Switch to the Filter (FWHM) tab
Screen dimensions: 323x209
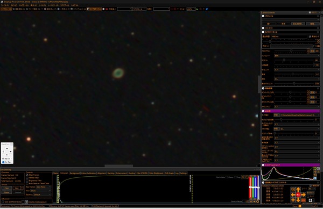(x=142, y=173)
